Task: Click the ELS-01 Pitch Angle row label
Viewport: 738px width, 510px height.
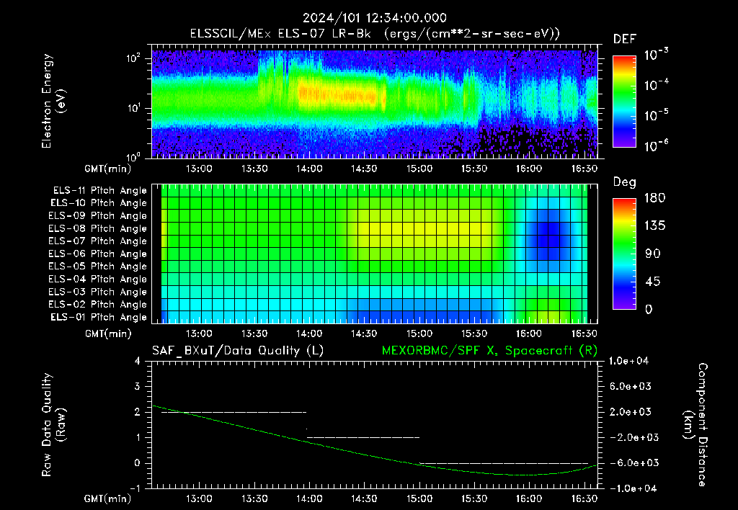Action: 99,317
